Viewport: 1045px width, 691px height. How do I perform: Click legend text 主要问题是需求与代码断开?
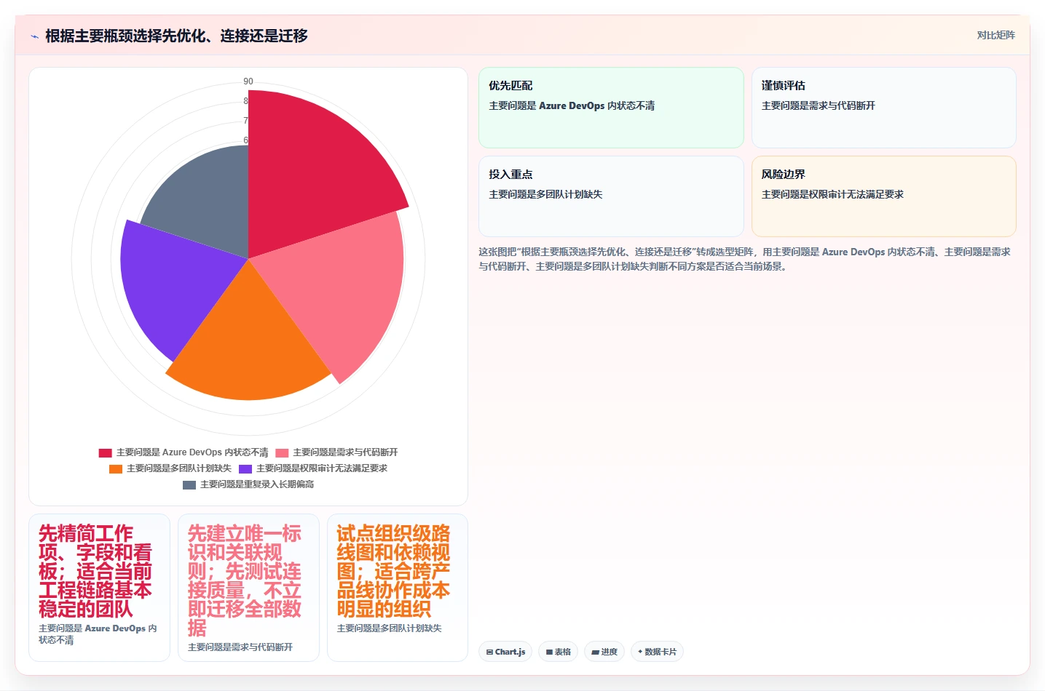tap(345, 452)
